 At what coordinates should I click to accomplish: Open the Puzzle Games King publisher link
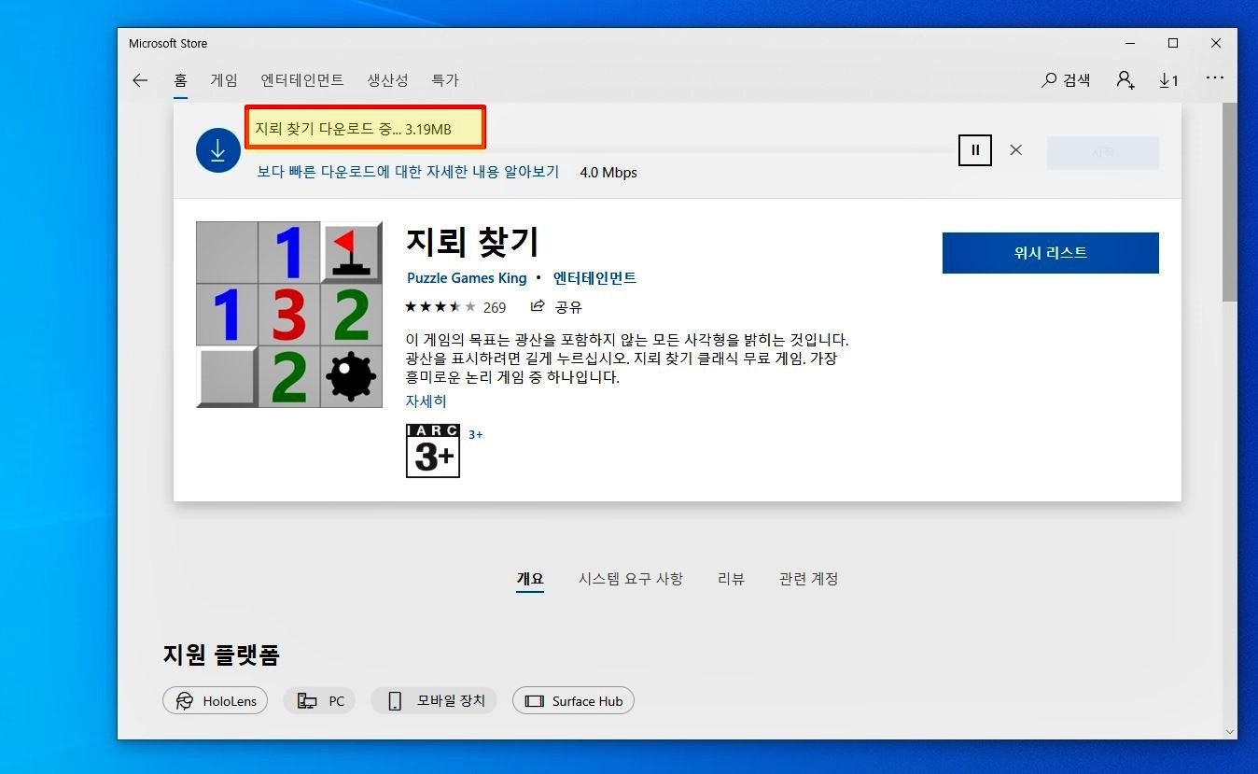tap(467, 278)
